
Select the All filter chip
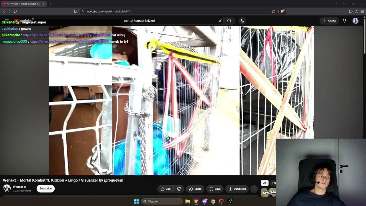tap(265, 183)
